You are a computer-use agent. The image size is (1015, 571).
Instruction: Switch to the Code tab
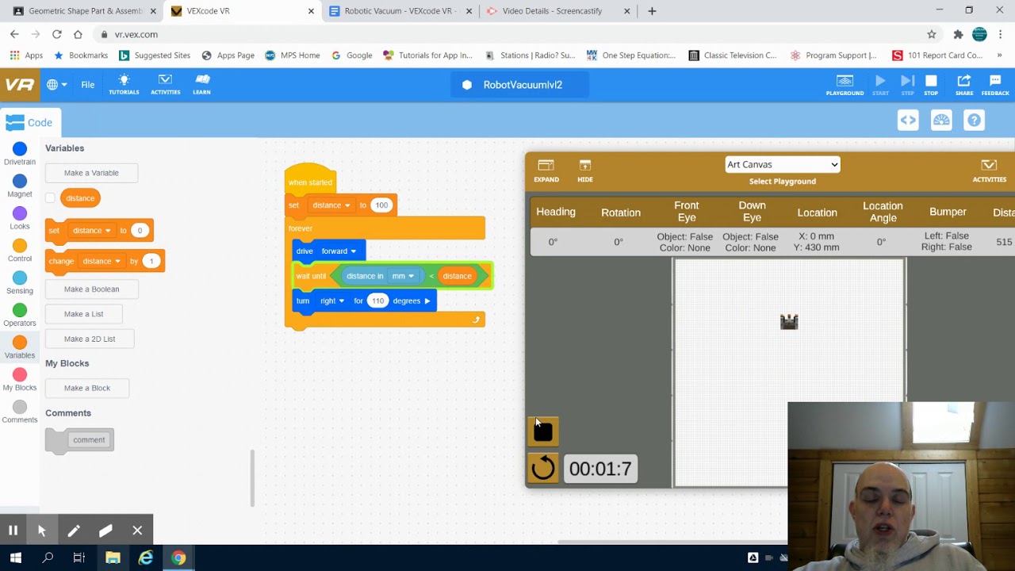29,122
